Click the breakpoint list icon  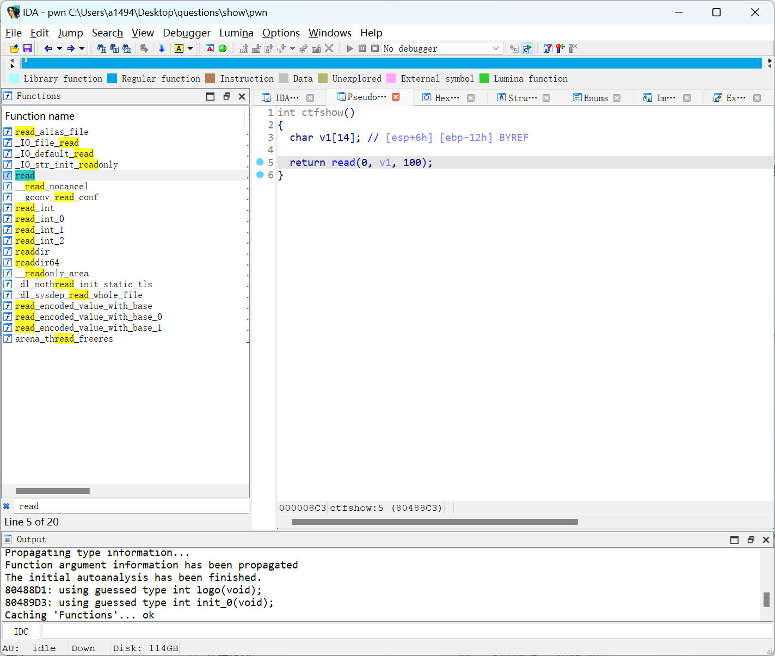click(548, 48)
